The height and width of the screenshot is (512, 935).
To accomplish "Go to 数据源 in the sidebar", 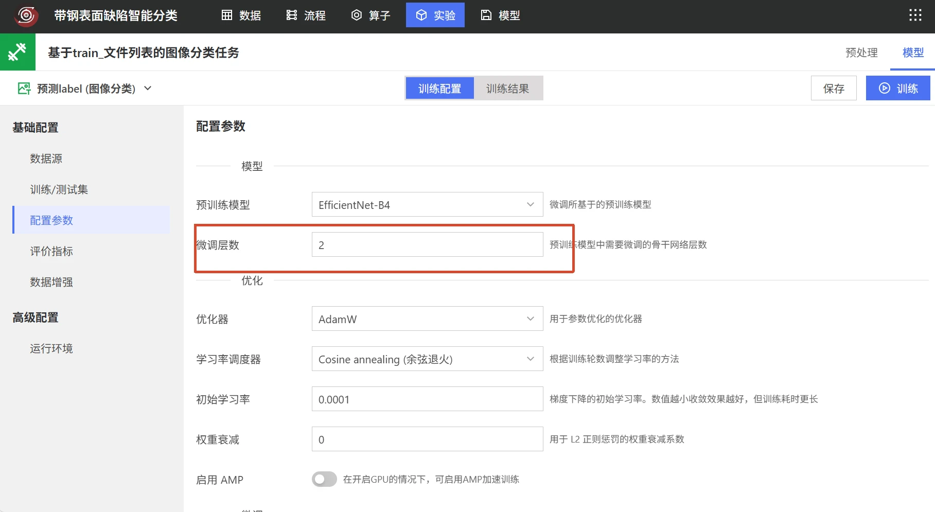I will click(x=46, y=158).
